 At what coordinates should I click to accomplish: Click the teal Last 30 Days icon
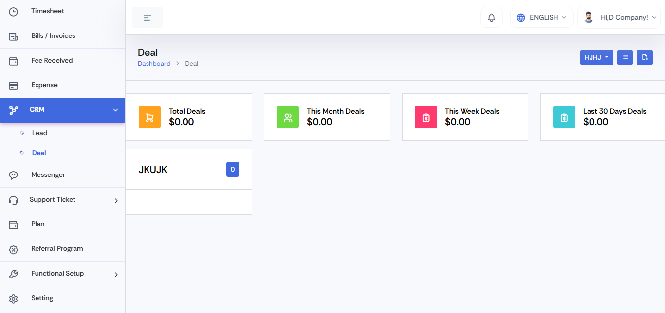(x=564, y=117)
